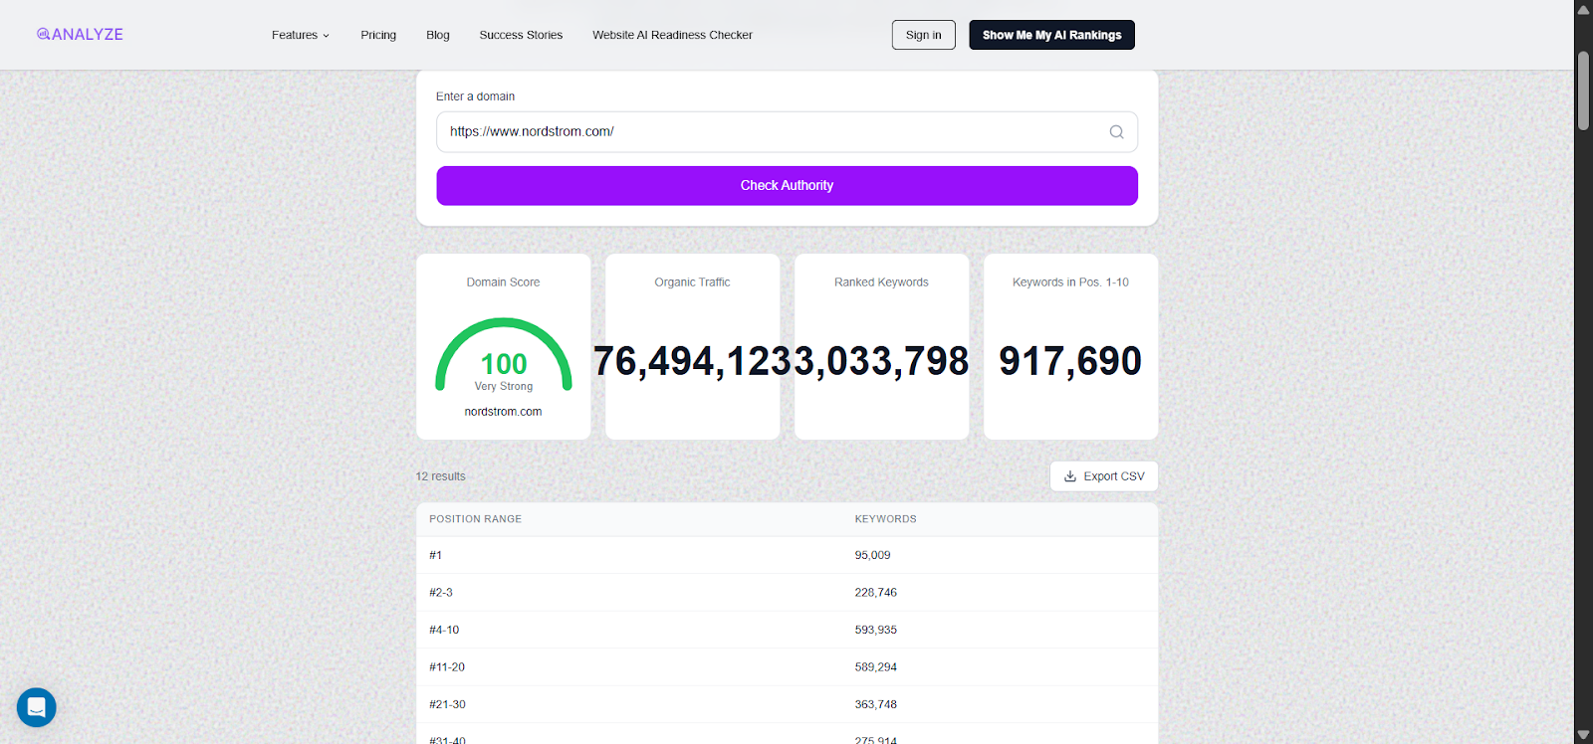
Task: Open Website AI Readiness Checker
Action: 672,35
